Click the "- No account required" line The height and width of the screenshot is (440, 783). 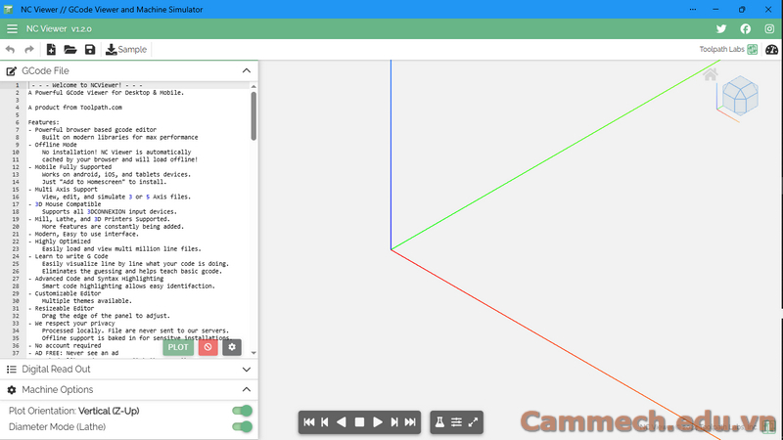(65, 346)
